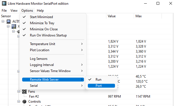Open the File menu
Image resolution: width=174 pixels, height=106 pixels.
pyautogui.click(x=4, y=11)
